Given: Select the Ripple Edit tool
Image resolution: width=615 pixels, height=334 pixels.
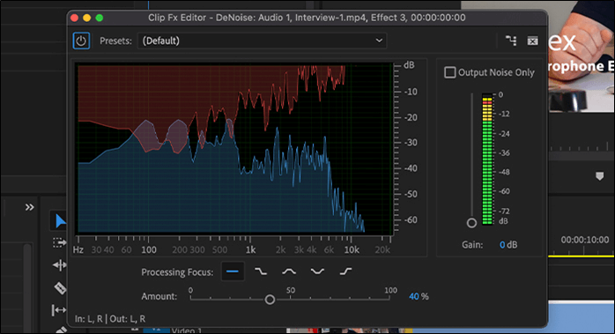Looking at the screenshot, I should [x=59, y=265].
